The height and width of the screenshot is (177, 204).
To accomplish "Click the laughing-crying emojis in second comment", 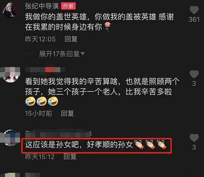I will click(x=42, y=102).
